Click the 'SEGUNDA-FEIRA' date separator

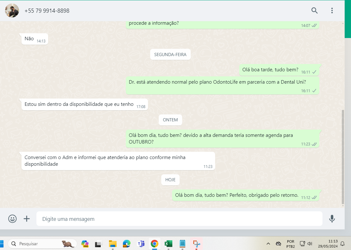pos(170,54)
